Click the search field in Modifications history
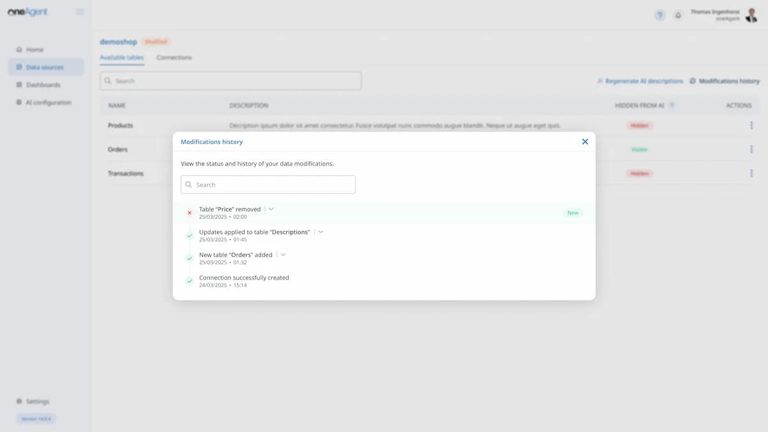The image size is (768, 432). 268,185
